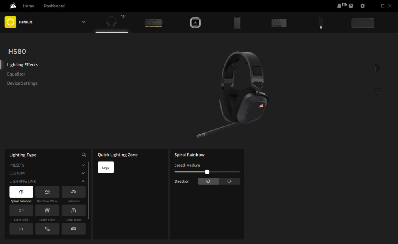
Task: Click the "PRESETS" label
Action: [x=17, y=165]
